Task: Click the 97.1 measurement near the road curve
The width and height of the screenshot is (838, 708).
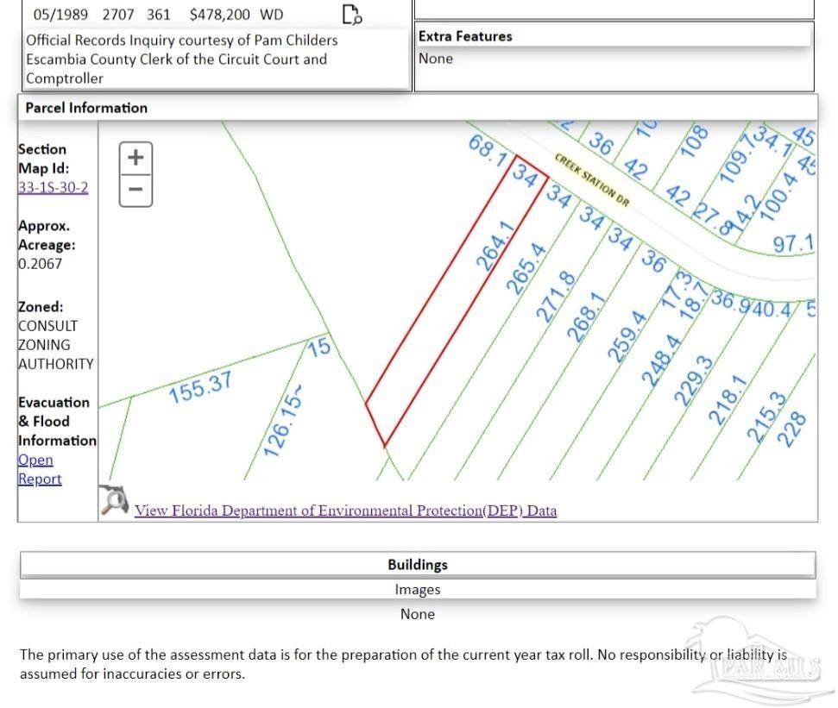Action: point(792,243)
